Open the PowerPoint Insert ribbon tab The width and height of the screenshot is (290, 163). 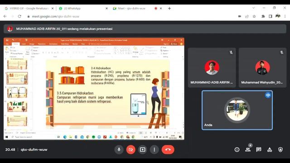coord(24,44)
